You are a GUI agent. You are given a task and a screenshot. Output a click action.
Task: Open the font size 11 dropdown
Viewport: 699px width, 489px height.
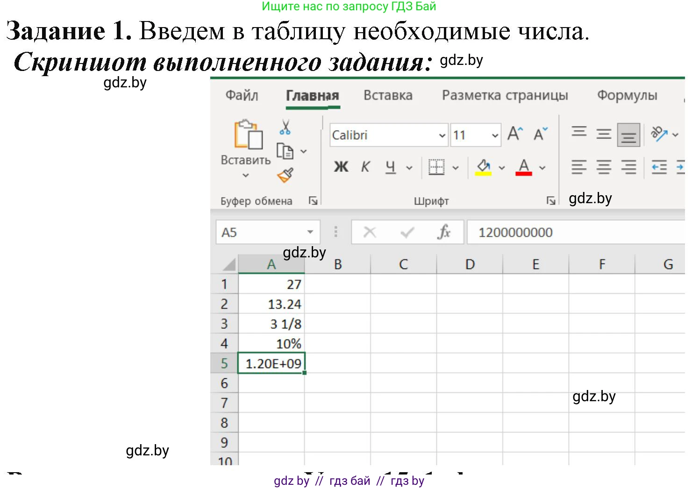point(495,135)
